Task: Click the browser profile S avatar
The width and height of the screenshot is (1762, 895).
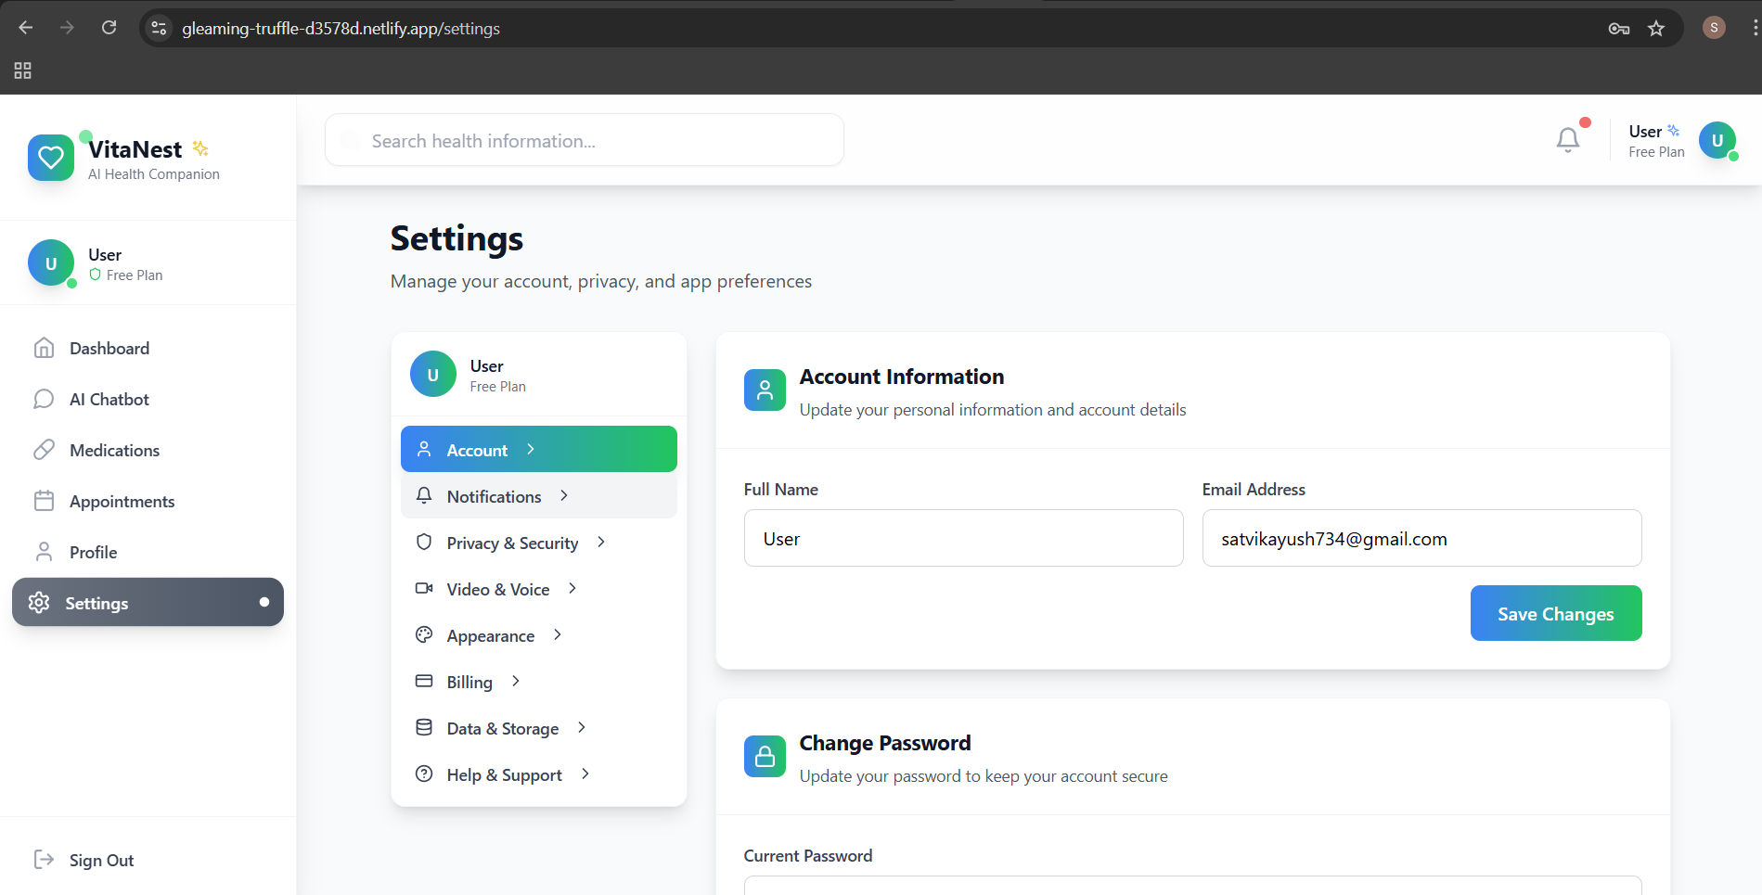Action: [1714, 28]
